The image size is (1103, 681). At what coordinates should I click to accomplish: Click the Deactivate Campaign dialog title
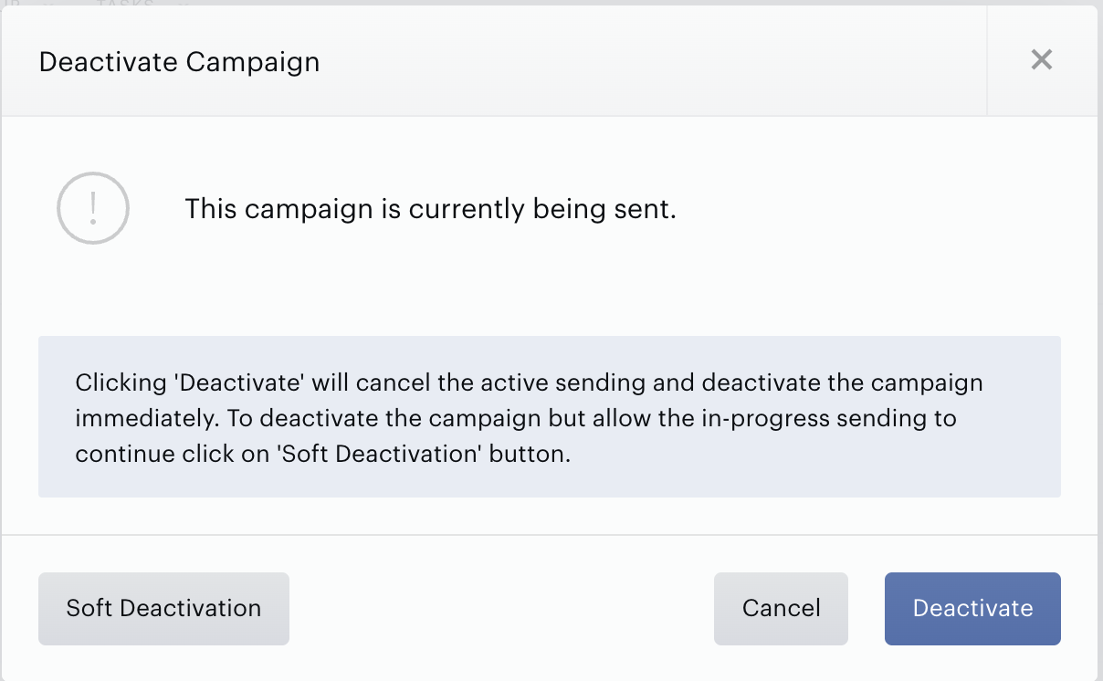pyautogui.click(x=179, y=62)
